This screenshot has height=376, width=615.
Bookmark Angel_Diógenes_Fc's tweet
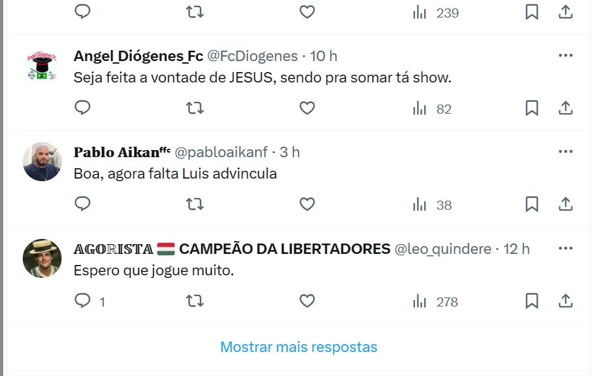[532, 108]
